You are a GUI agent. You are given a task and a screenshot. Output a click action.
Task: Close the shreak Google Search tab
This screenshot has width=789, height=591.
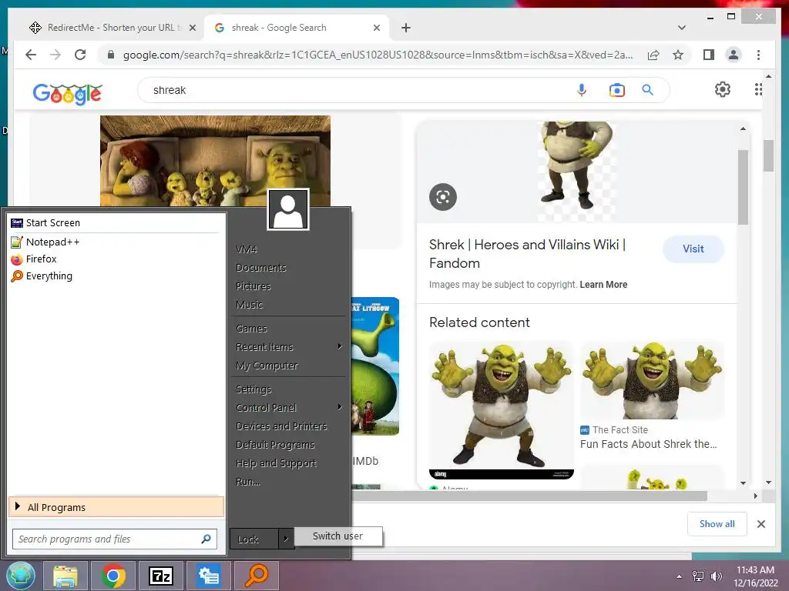click(x=376, y=28)
